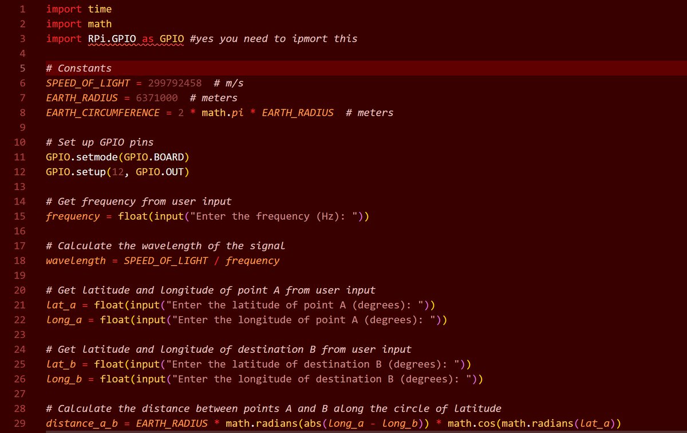Click comment about circle of latitude on line 28
This screenshot has height=433, width=687.
coord(274,408)
